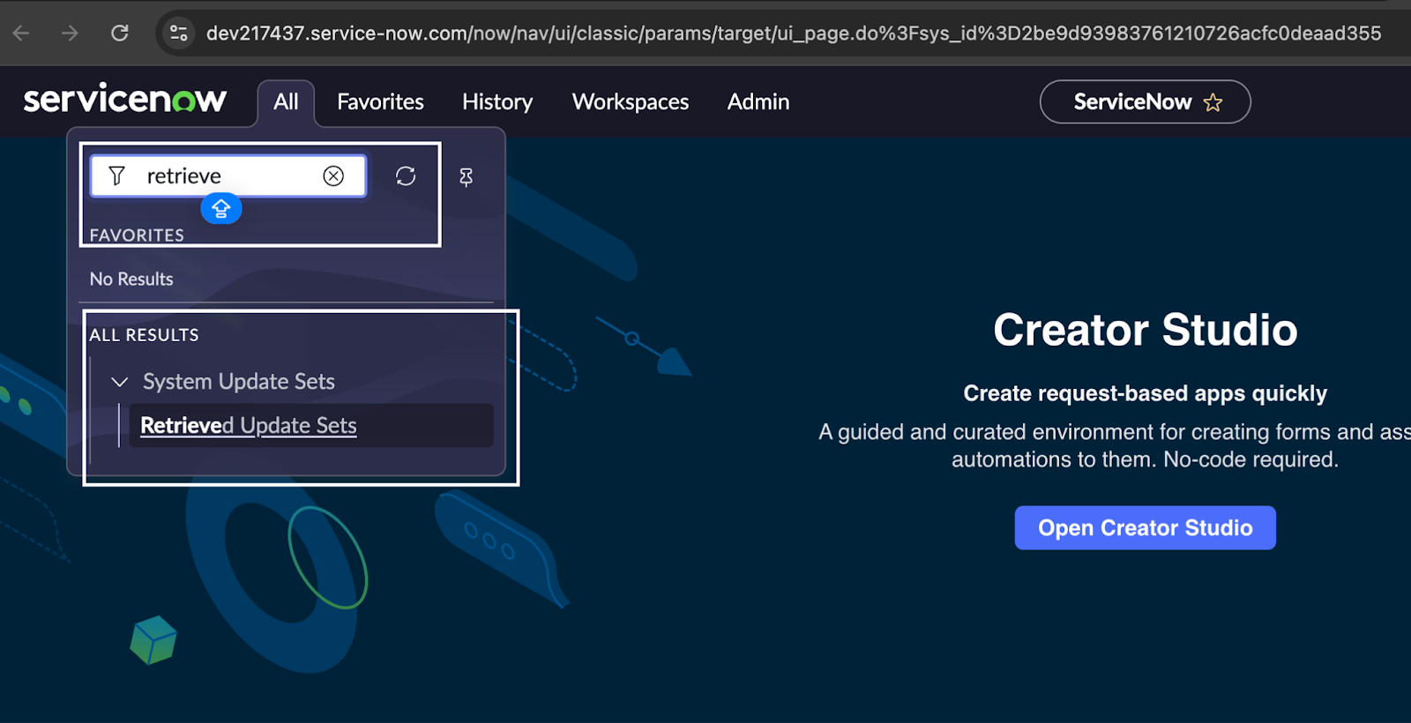Viewport: 1411px width, 723px height.
Task: Open the All menu tab
Action: tap(286, 101)
